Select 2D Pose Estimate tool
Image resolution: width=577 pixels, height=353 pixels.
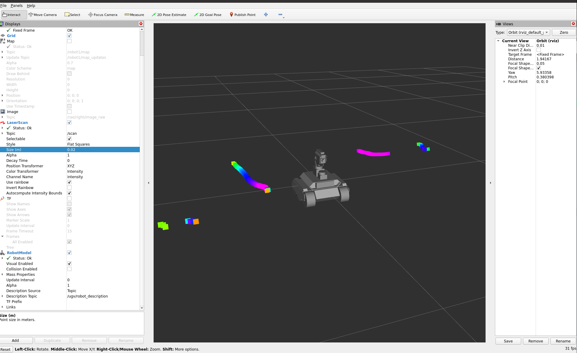coord(169,14)
